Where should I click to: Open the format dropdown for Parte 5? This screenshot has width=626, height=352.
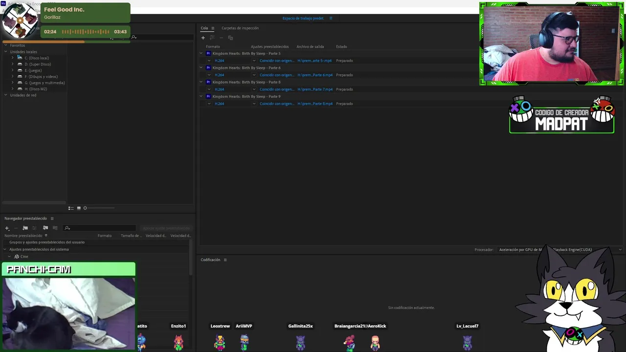[x=209, y=61]
